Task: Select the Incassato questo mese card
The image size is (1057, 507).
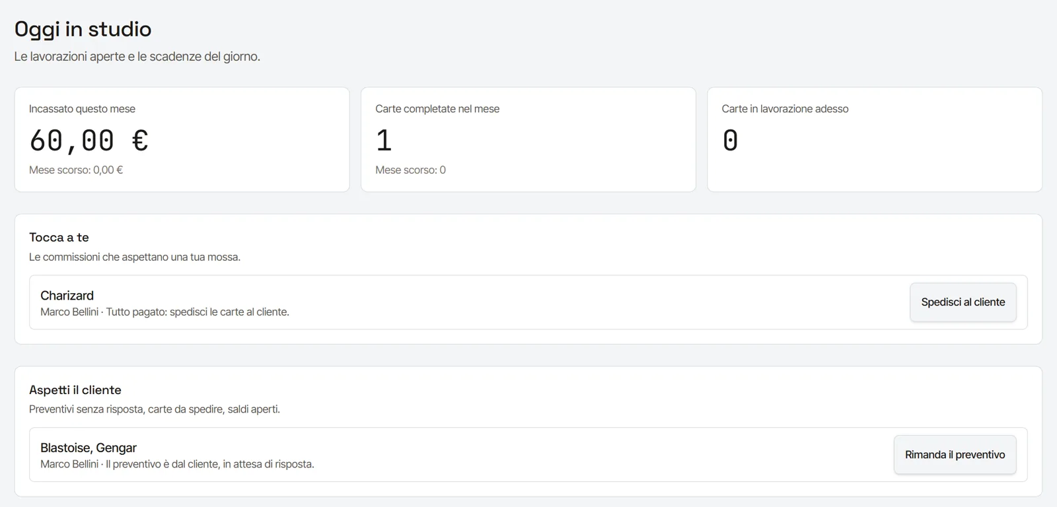Action: 182,139
